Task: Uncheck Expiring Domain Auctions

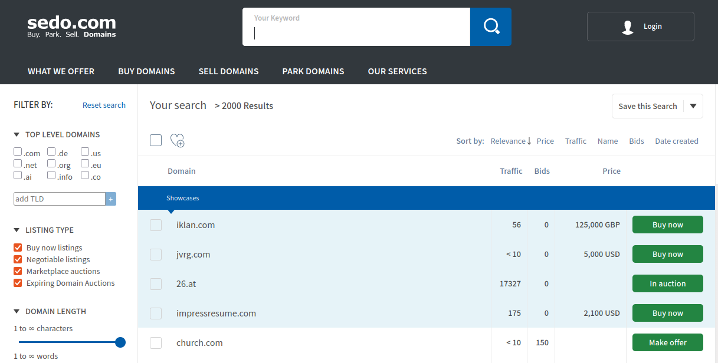Action: click(18, 283)
